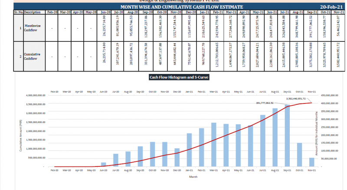Click cumulative value 487,697,137.88 for Oct-20

[x=160, y=53]
